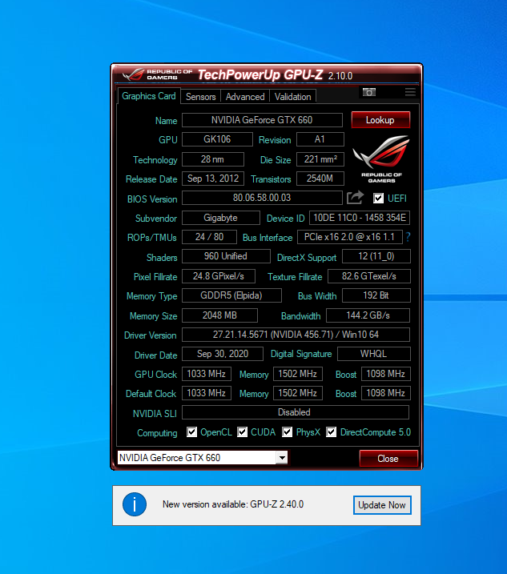The image size is (507, 574).
Task: Click the TechPowerUp GPU-Z title bar text
Action: 260,74
